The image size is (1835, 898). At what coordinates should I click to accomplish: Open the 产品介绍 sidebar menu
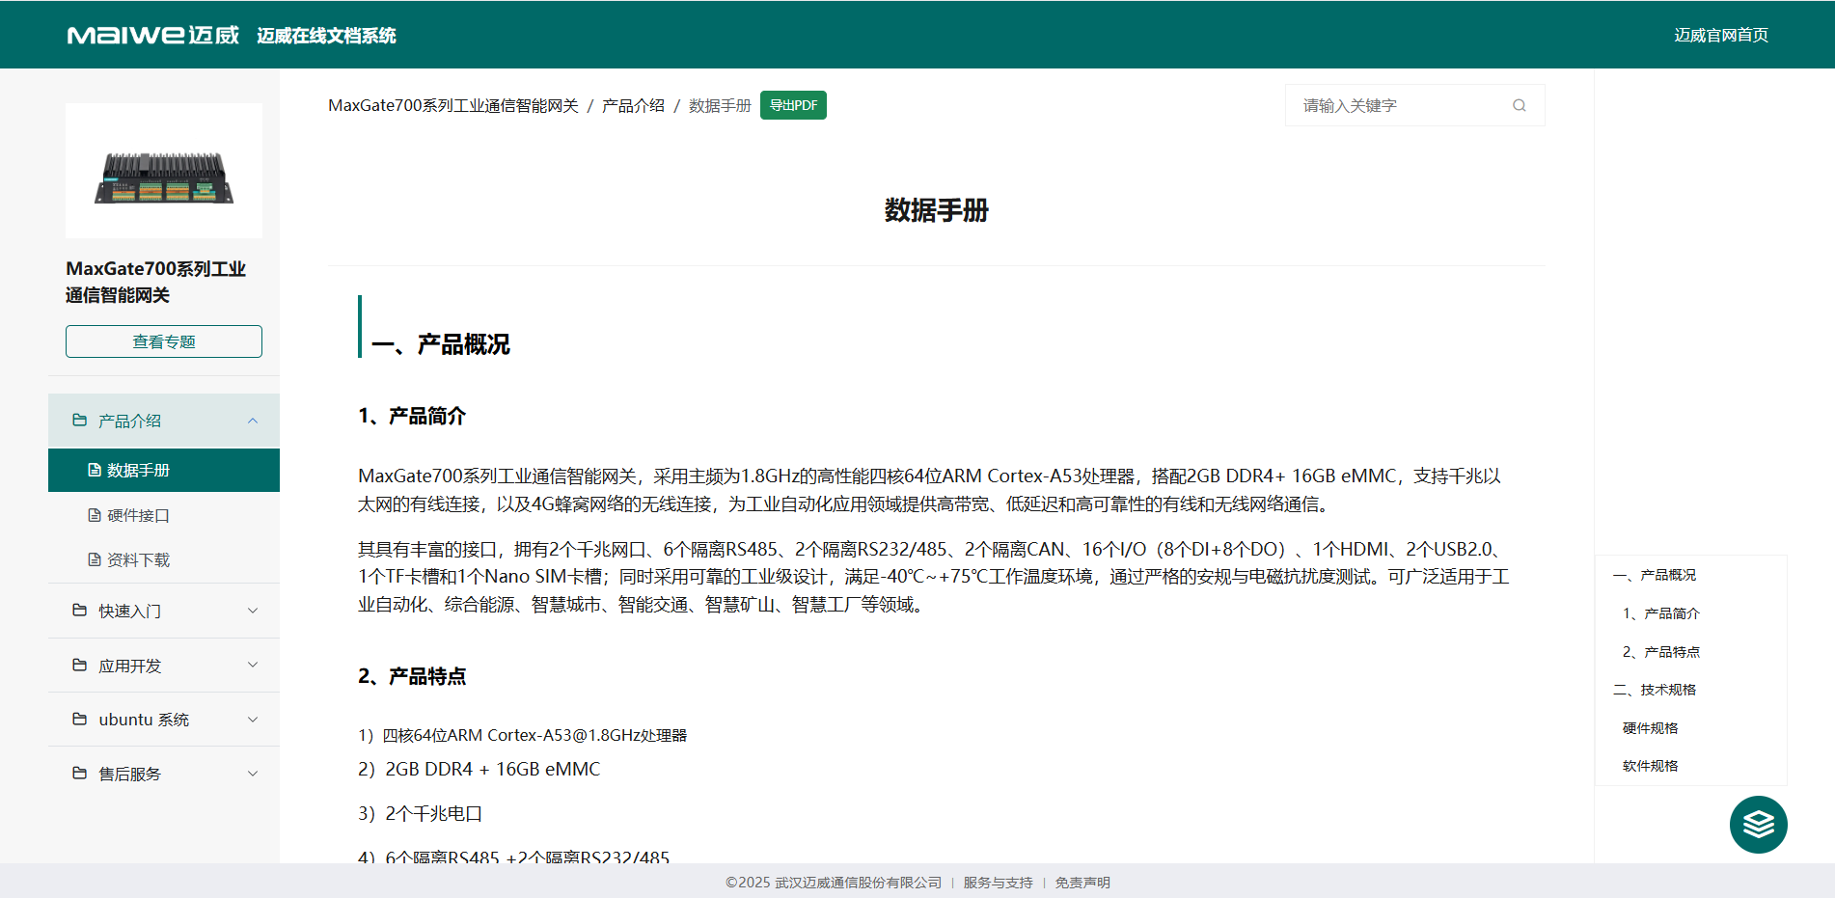(x=164, y=421)
